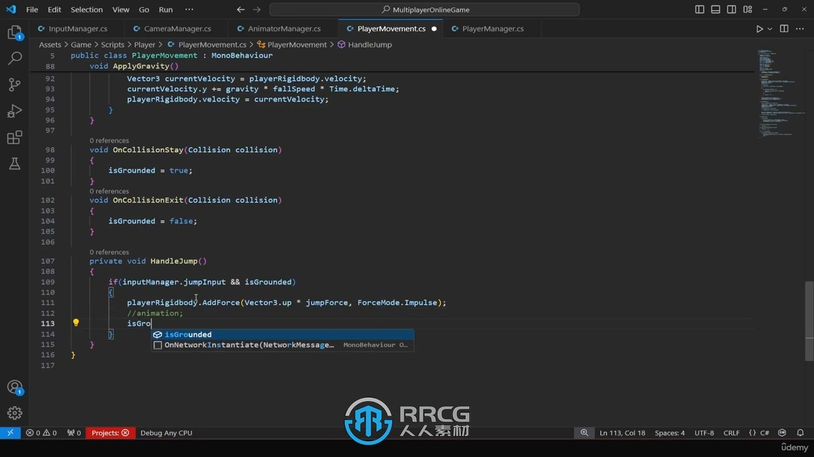Click the MultiplayerOnlineGame search box
The image size is (814, 457).
pos(424,10)
